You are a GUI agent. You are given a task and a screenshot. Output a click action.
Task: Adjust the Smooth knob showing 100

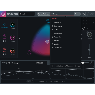point(90,35)
